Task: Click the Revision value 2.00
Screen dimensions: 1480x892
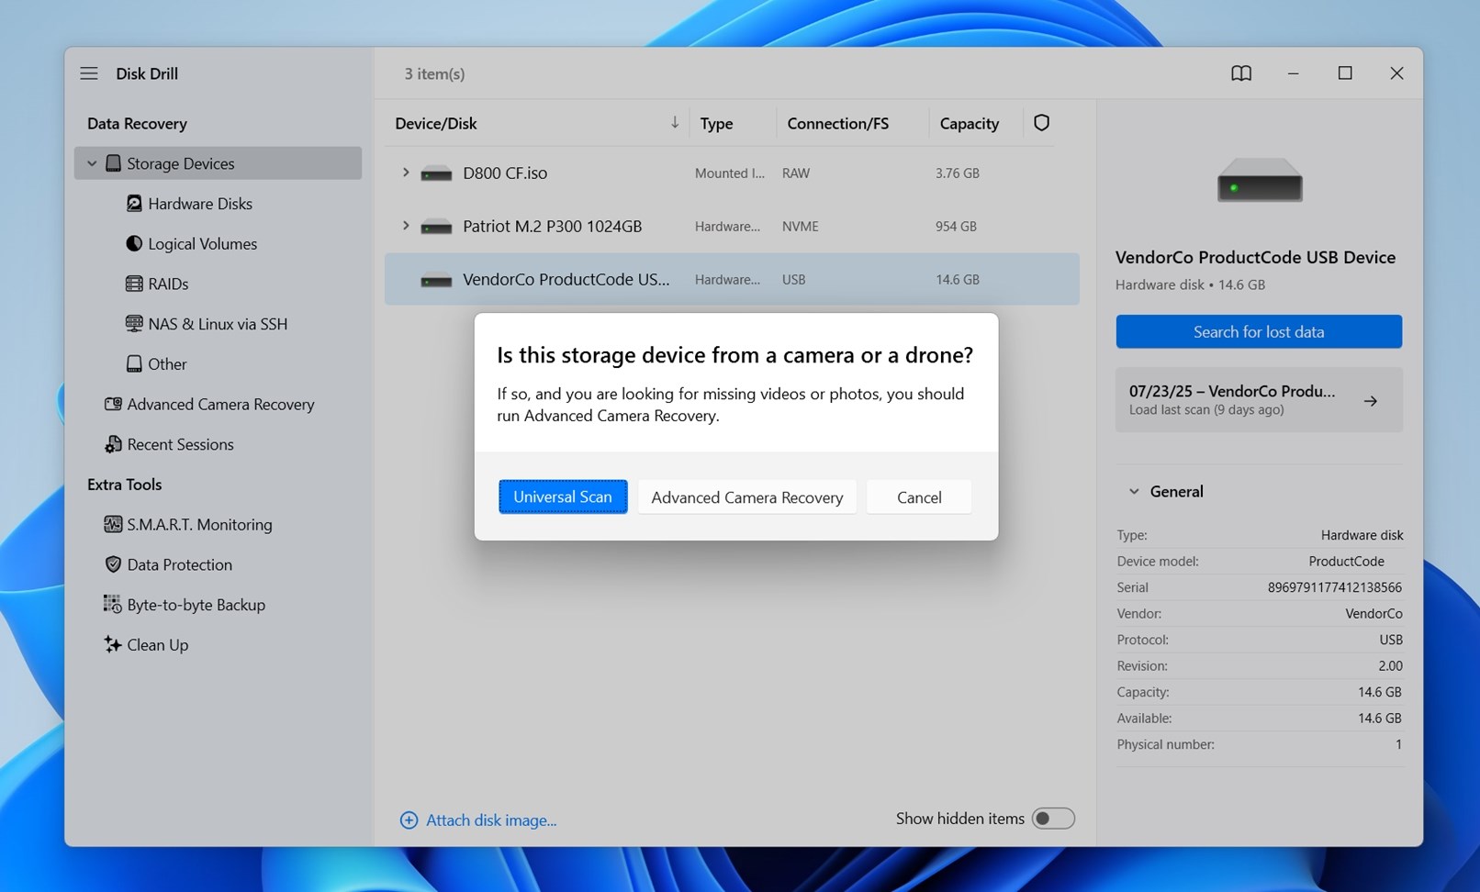Action: (x=1390, y=666)
